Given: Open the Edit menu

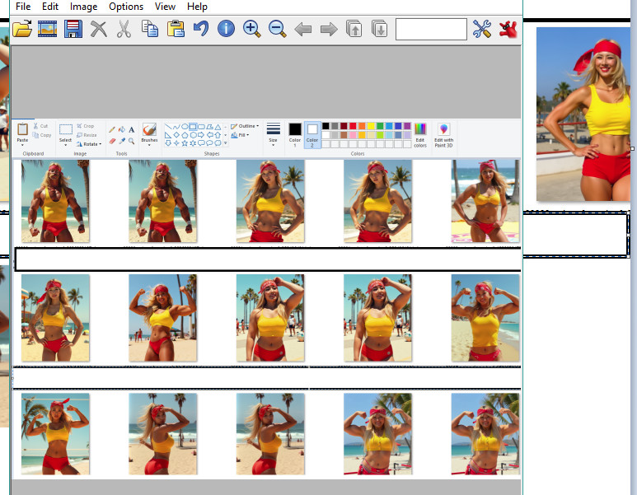Looking at the screenshot, I should pos(50,7).
